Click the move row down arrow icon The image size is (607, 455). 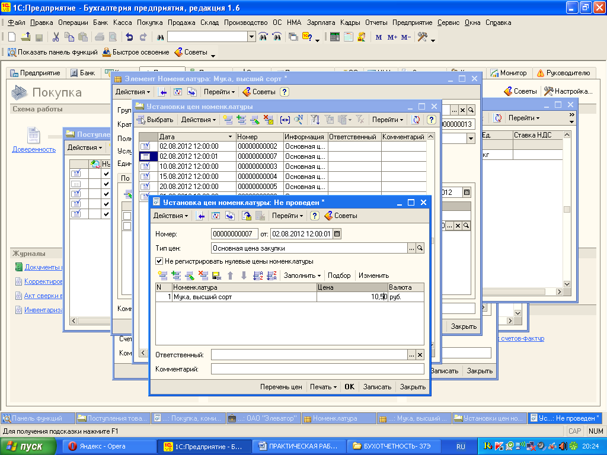(244, 275)
